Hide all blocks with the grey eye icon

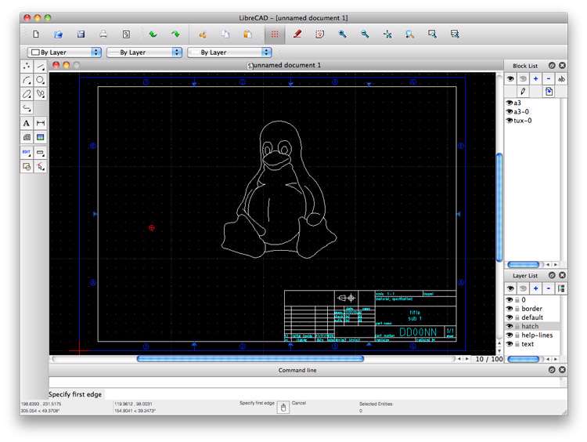click(523, 78)
